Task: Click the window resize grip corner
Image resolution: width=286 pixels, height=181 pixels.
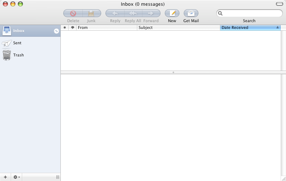Action: pyautogui.click(x=283, y=179)
